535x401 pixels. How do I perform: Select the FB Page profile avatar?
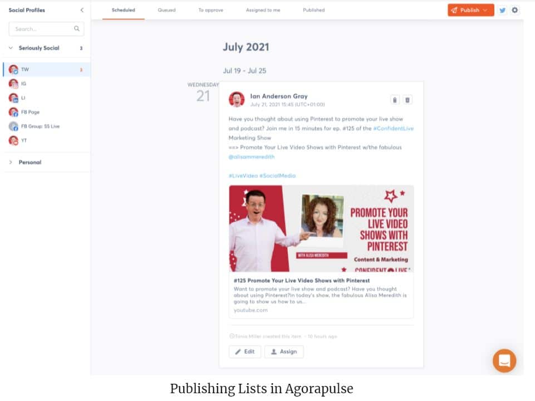(13, 112)
